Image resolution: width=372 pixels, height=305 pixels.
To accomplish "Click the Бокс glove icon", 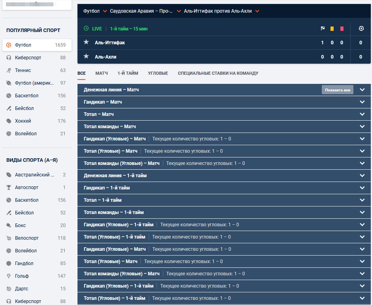I will [x=9, y=225].
